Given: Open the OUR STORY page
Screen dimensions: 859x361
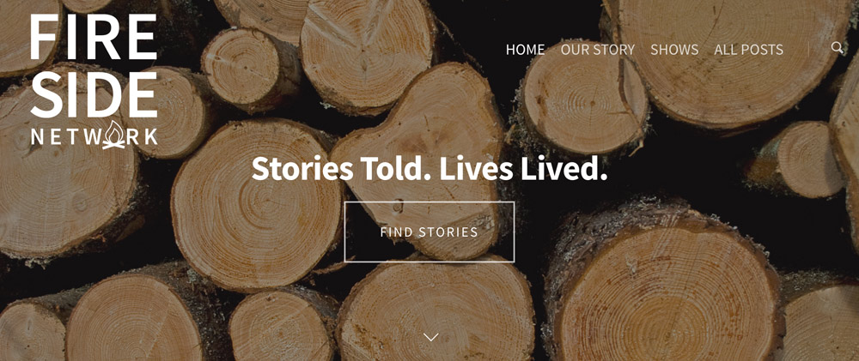Looking at the screenshot, I should [x=597, y=49].
